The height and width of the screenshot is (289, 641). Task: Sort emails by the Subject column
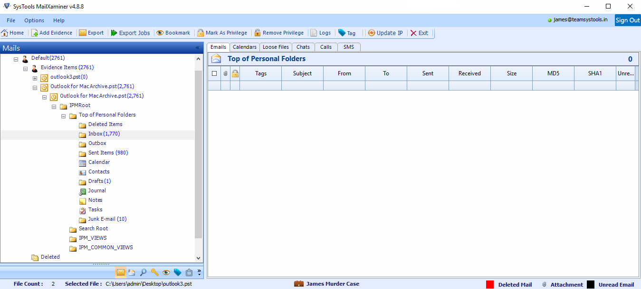click(x=302, y=73)
